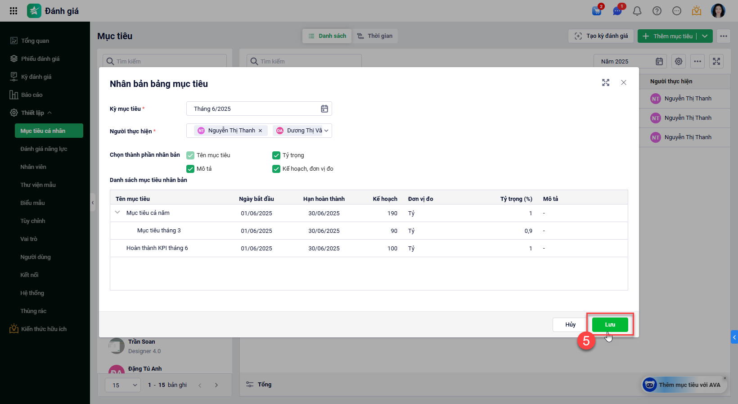Click the notification bell icon

click(x=637, y=11)
